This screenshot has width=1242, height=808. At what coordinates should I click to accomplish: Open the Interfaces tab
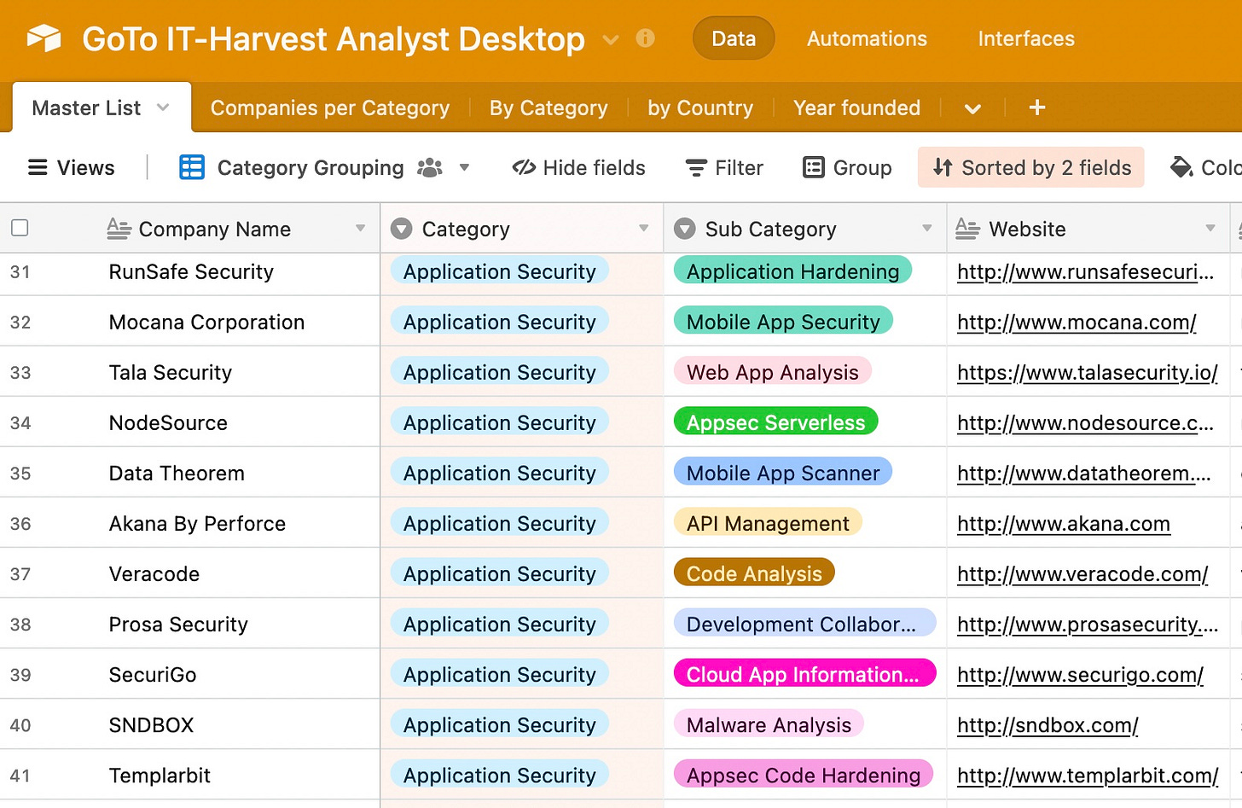click(1026, 38)
